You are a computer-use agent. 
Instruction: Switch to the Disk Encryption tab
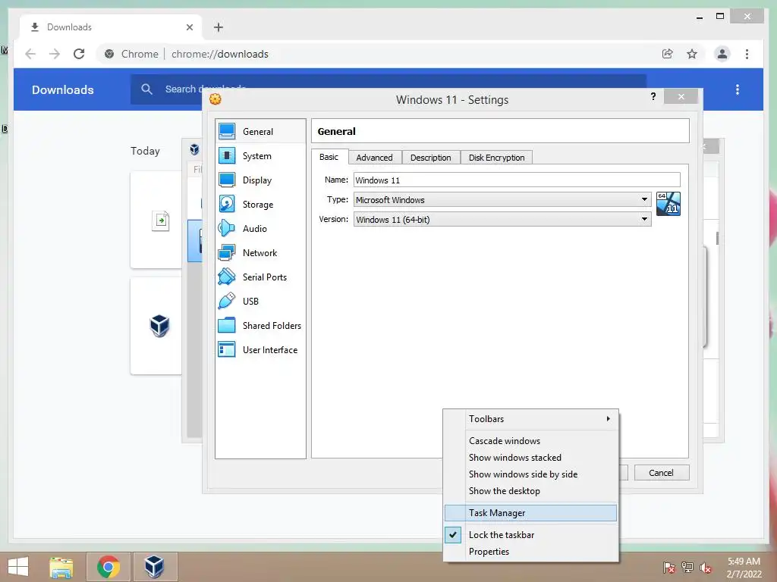pyautogui.click(x=496, y=158)
